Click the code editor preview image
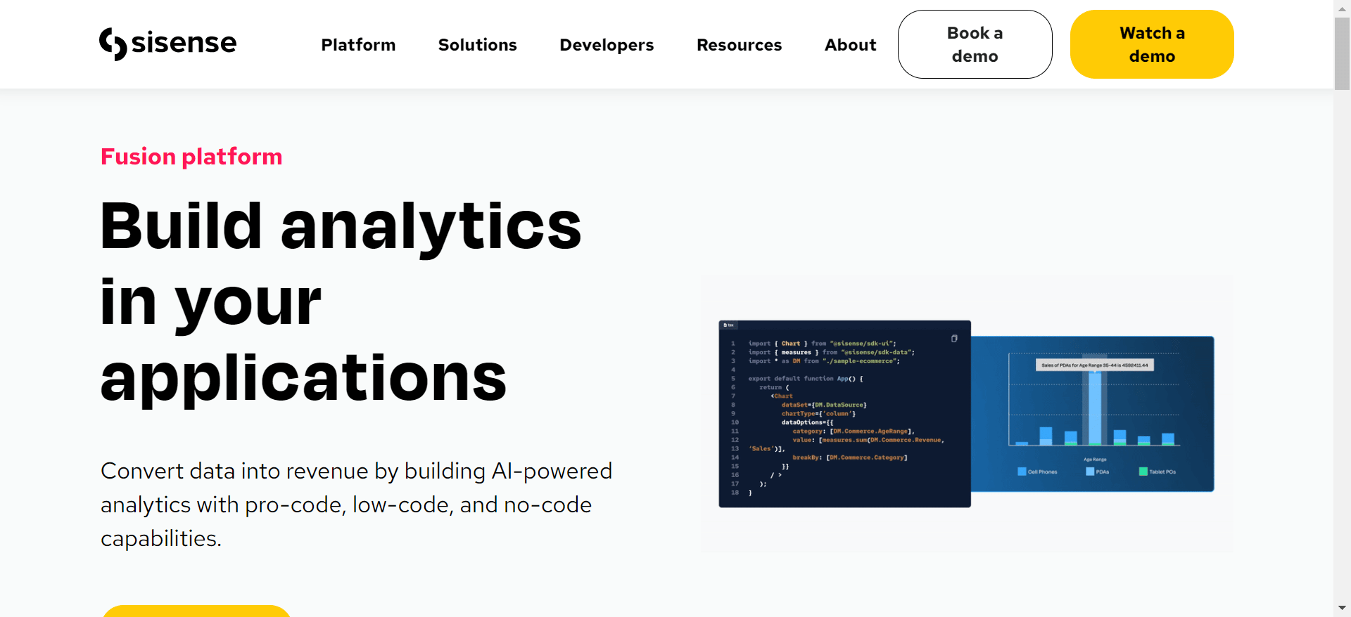 tap(844, 414)
